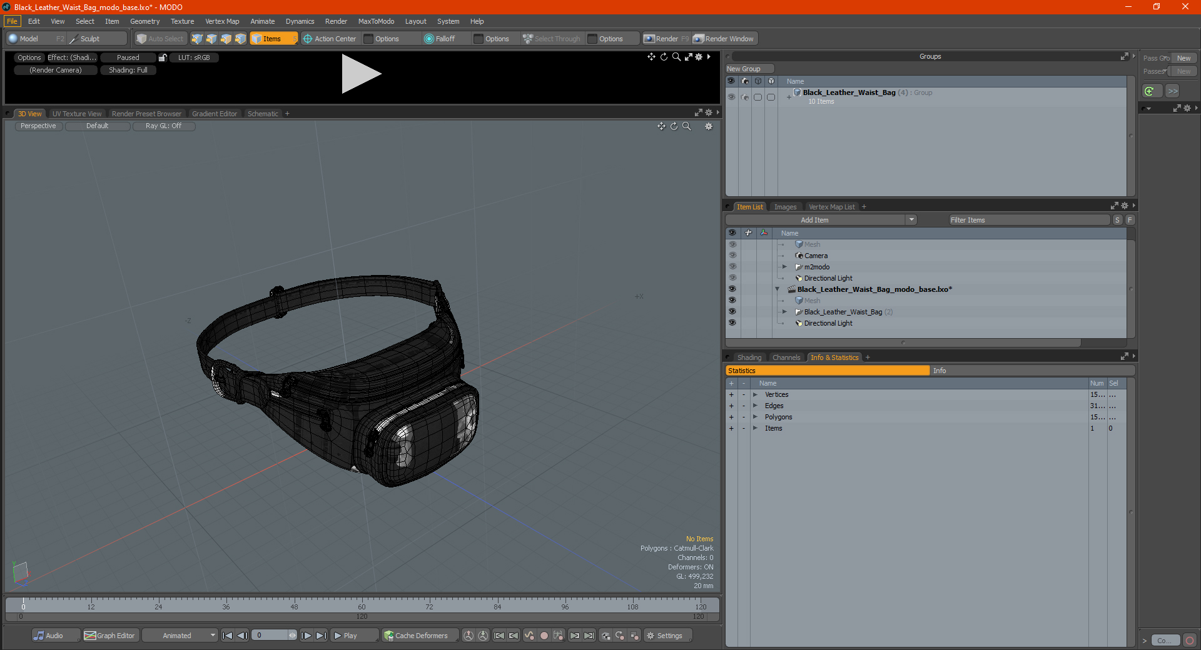Expand Edges statistics row
The width and height of the screenshot is (1201, 650).
coord(755,406)
